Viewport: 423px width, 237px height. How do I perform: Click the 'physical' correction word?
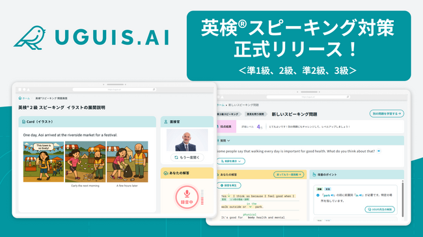(249, 214)
